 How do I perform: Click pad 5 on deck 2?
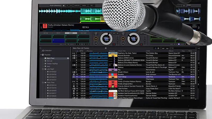tap(156, 41)
